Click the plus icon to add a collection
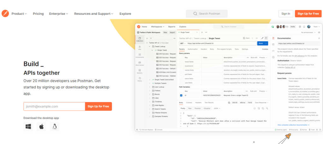323x144 pixels. (x=147, y=38)
